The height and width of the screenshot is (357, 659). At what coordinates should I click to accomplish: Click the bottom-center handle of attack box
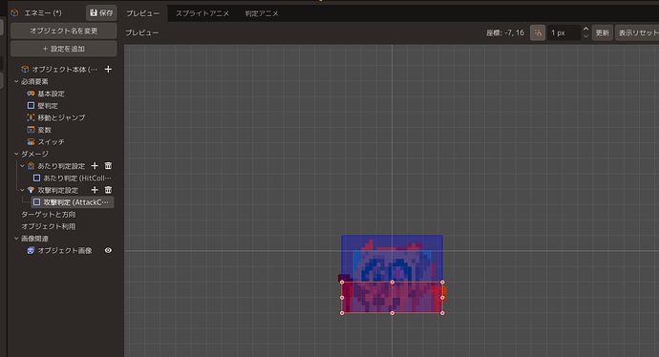coord(393,313)
